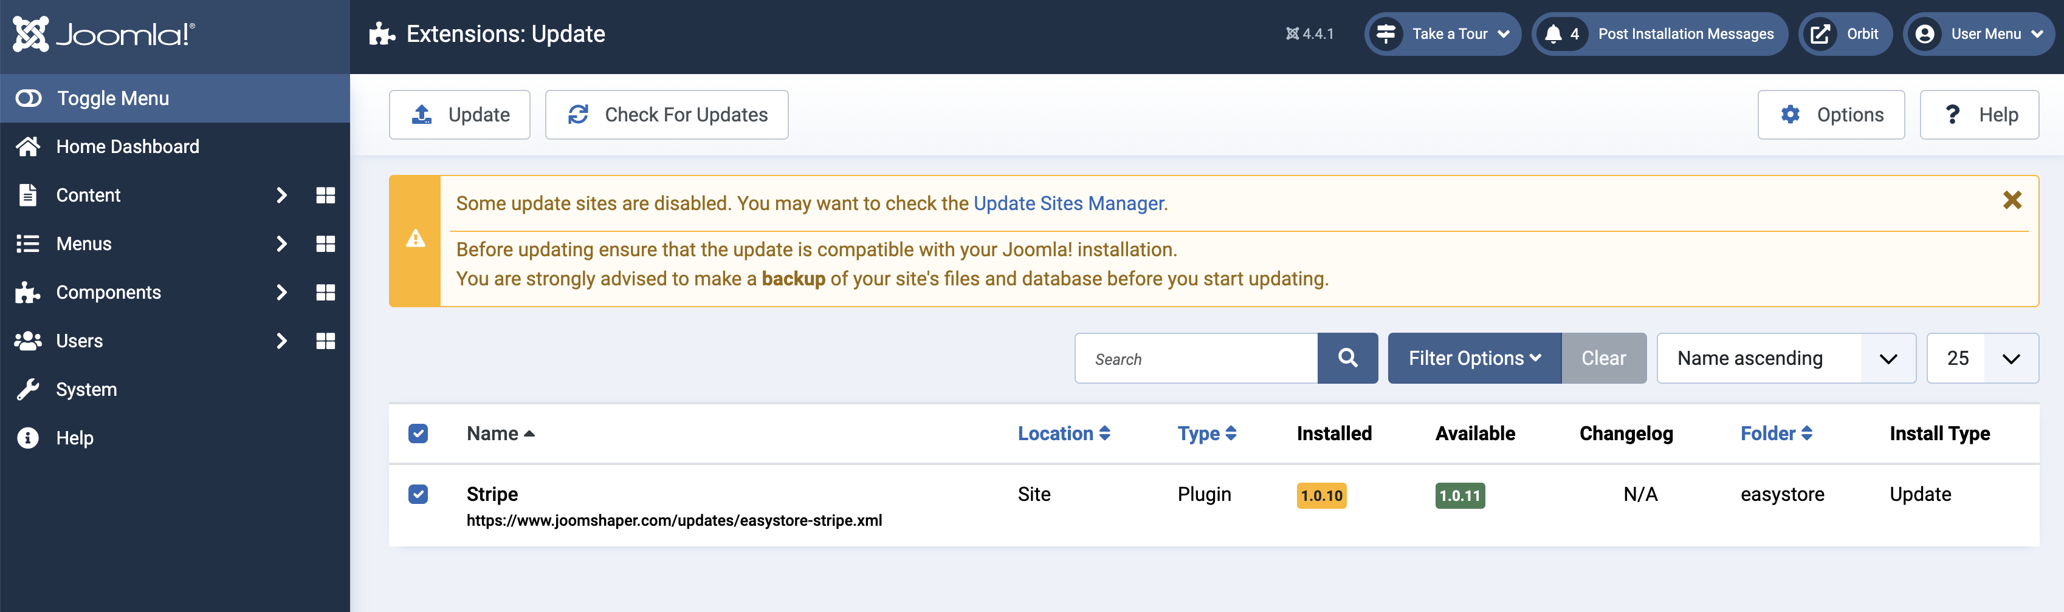Screen dimensions: 2064x612
Task: Open the Content dashboard grid icon
Action: [x=325, y=195]
